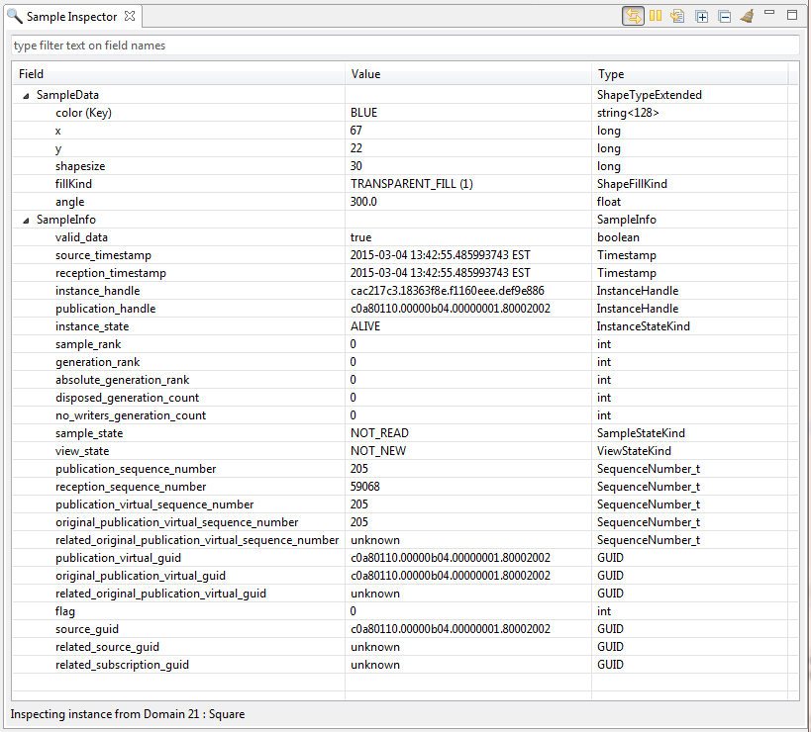Click the Value column header
811x732 pixels.
pyautogui.click(x=468, y=74)
